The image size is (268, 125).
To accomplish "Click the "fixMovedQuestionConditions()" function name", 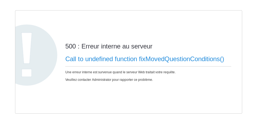I will click(x=181, y=59).
